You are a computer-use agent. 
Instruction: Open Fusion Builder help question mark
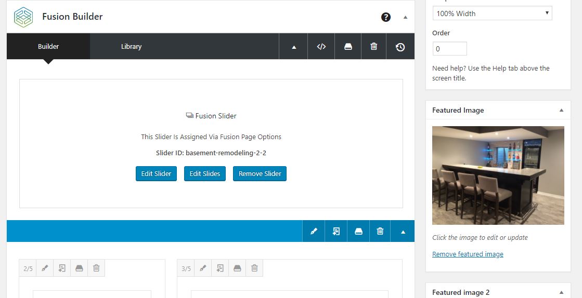(x=386, y=17)
